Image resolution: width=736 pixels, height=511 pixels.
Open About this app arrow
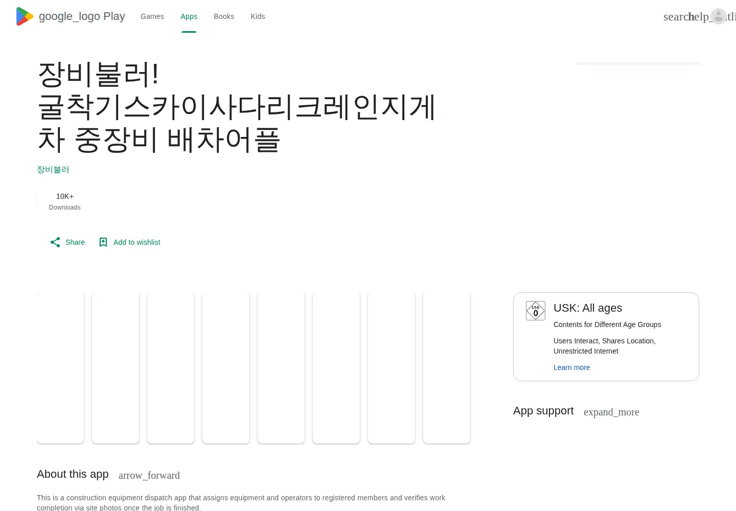point(149,475)
